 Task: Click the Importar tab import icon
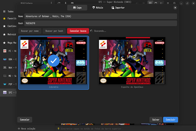113,8
